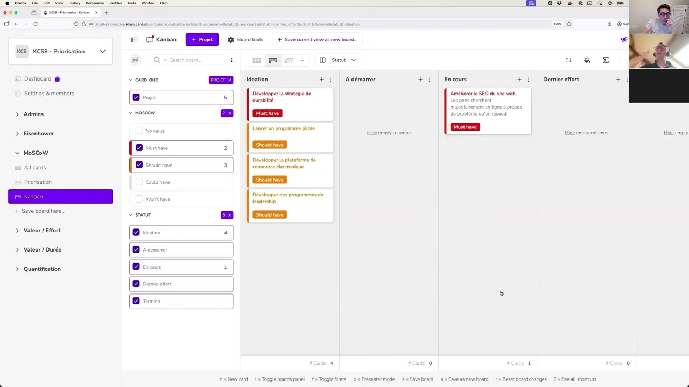Open the Dashboard page
Image resolution: width=689 pixels, height=387 pixels.
(x=38, y=79)
